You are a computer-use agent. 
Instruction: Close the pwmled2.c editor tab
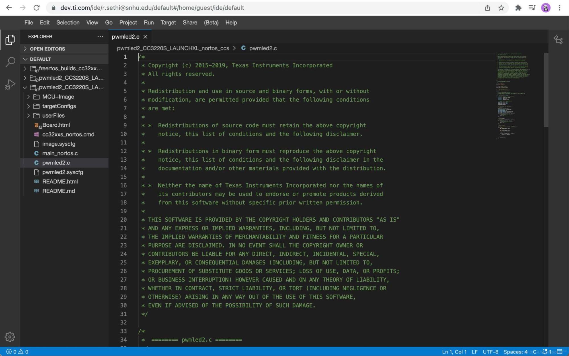pos(145,37)
